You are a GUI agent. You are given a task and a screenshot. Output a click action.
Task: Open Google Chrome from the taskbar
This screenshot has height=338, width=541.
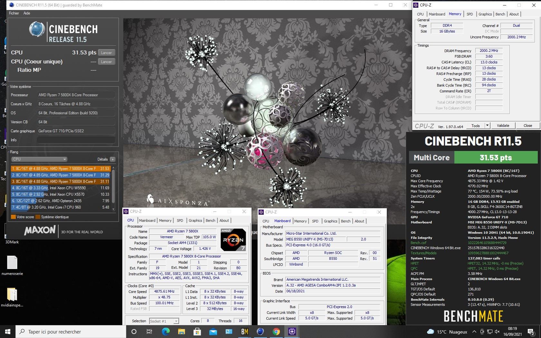click(x=276, y=332)
